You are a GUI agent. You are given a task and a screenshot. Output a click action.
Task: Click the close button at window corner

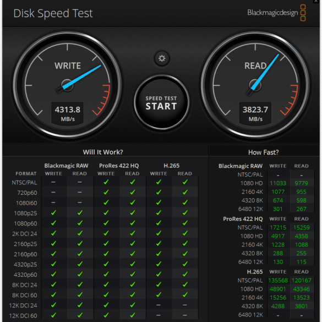point(316,1)
